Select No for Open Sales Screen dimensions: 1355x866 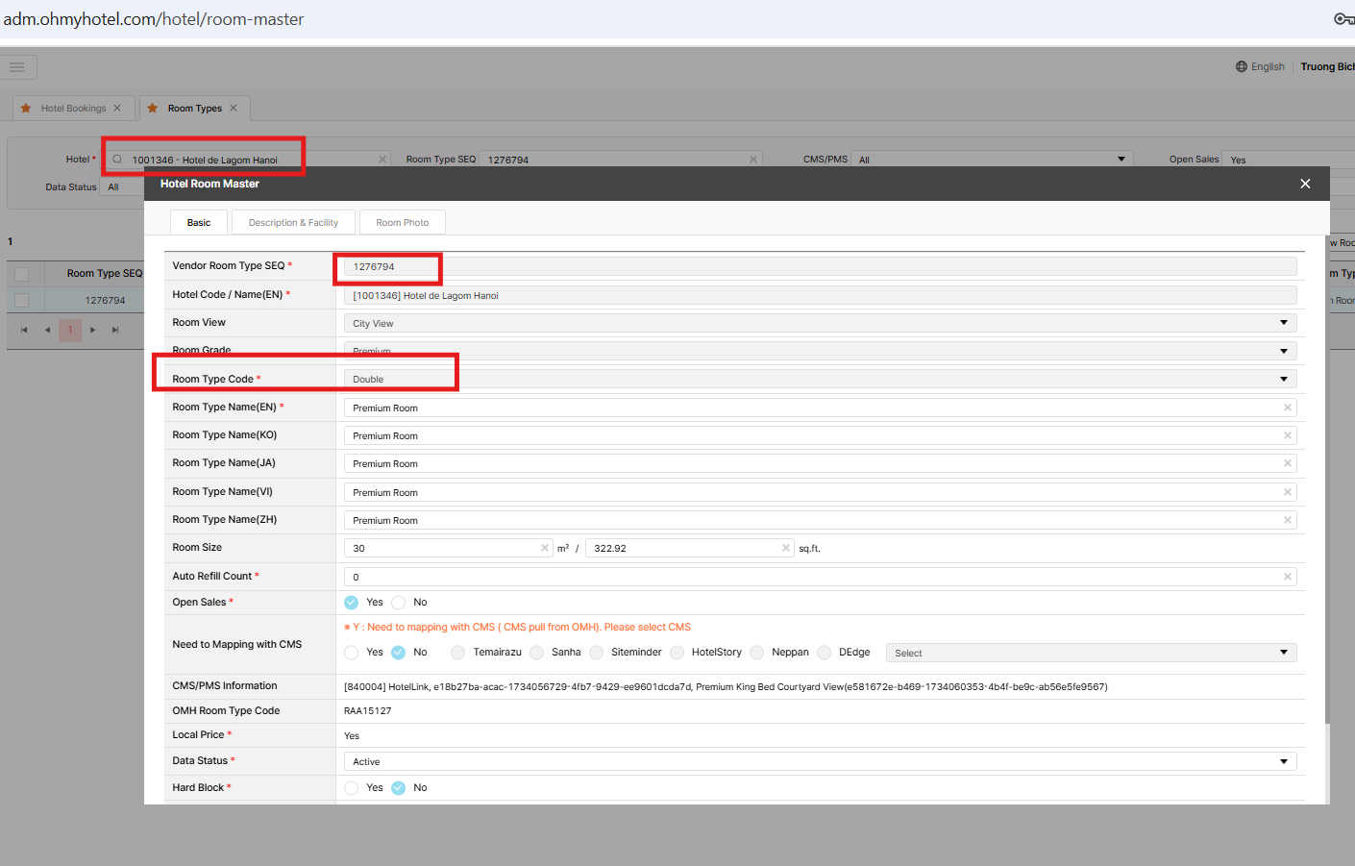tap(399, 603)
